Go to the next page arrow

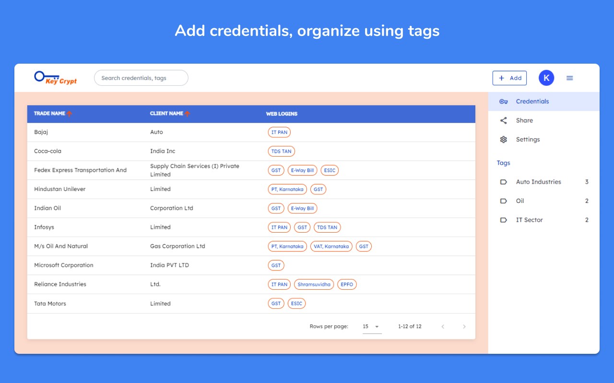pyautogui.click(x=464, y=327)
